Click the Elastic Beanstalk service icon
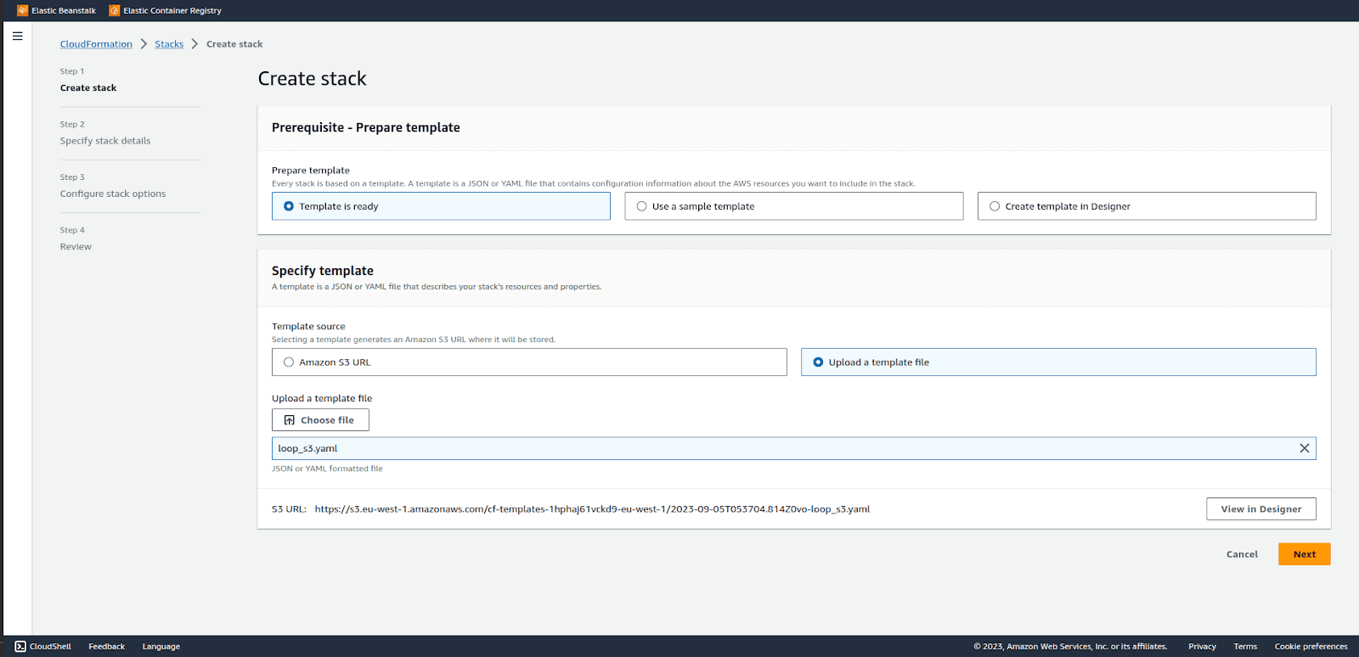This screenshot has width=1359, height=657. (23, 11)
